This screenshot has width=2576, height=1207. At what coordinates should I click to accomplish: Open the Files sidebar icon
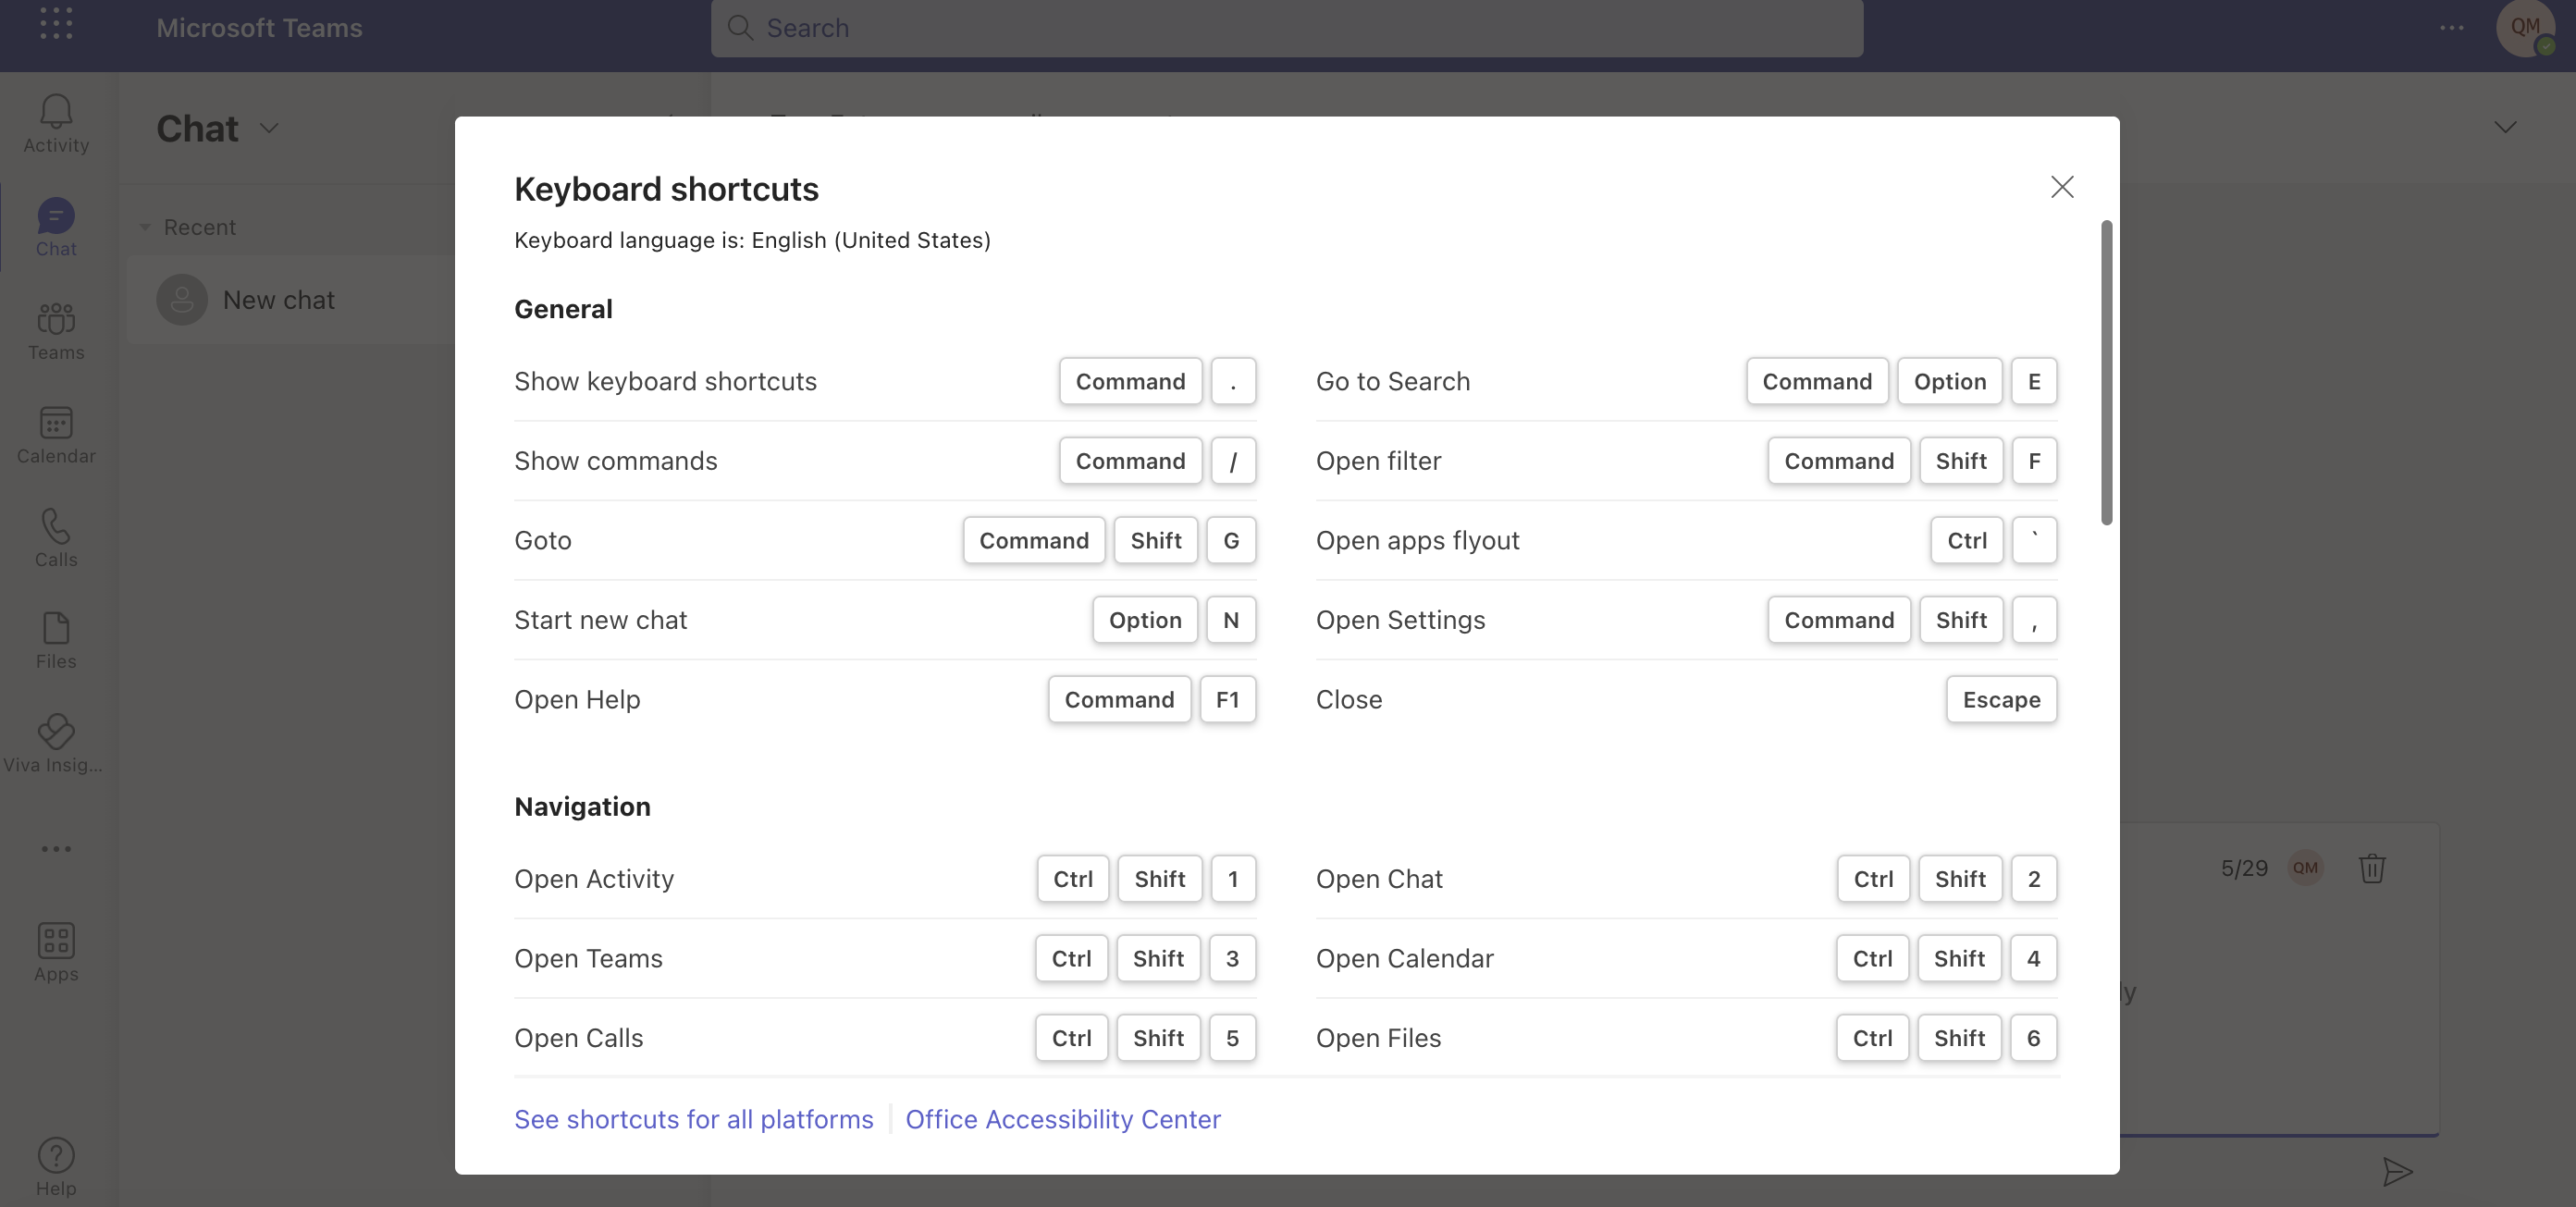56,641
